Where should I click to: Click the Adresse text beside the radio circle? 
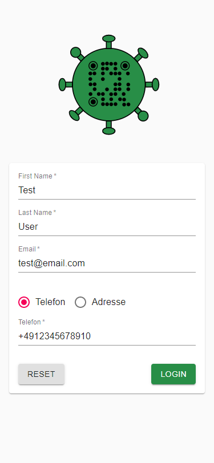pos(108,302)
